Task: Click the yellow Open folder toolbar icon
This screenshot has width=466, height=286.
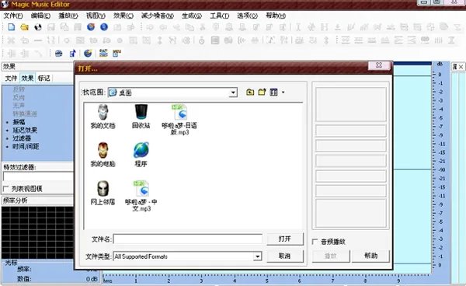Action: (24, 27)
